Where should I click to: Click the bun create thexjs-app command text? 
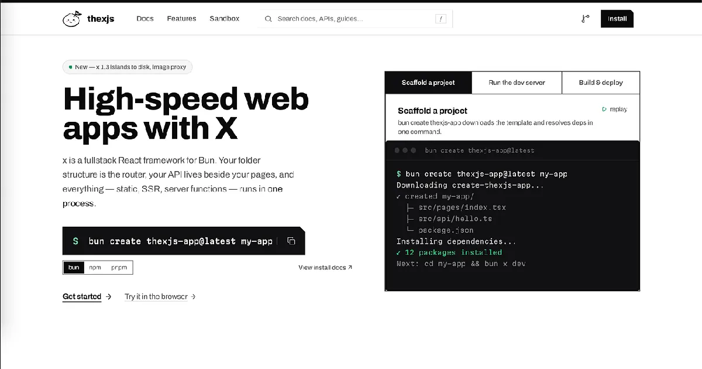[181, 241]
